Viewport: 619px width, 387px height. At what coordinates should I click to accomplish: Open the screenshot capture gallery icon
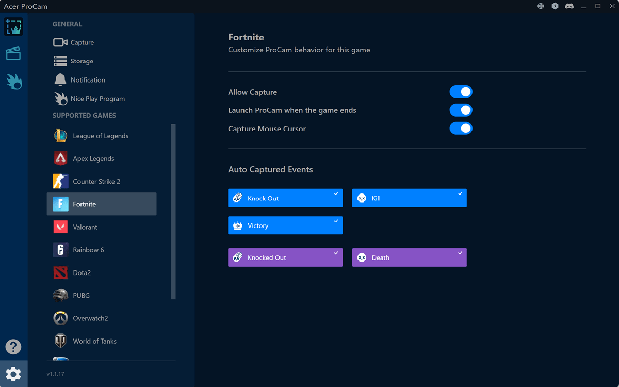tap(13, 26)
